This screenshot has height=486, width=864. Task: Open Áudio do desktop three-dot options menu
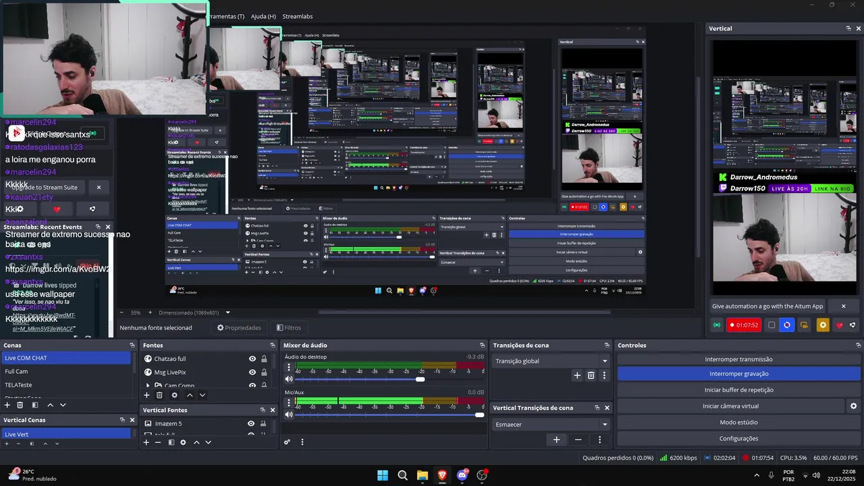[289, 368]
